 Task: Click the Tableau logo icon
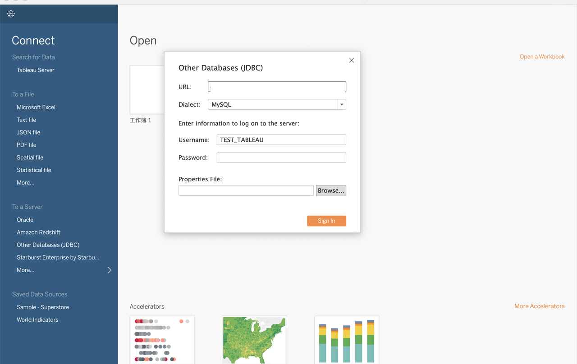point(11,14)
